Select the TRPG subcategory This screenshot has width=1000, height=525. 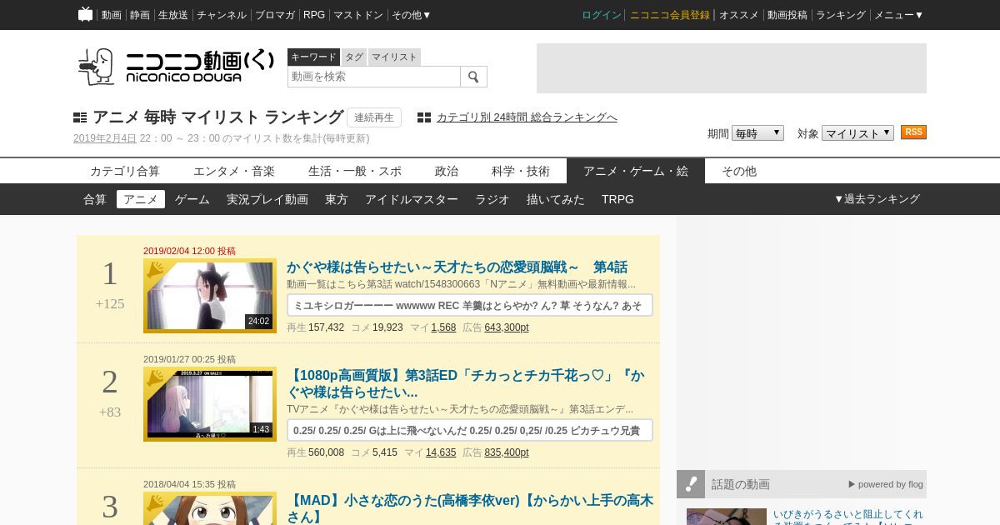617,199
